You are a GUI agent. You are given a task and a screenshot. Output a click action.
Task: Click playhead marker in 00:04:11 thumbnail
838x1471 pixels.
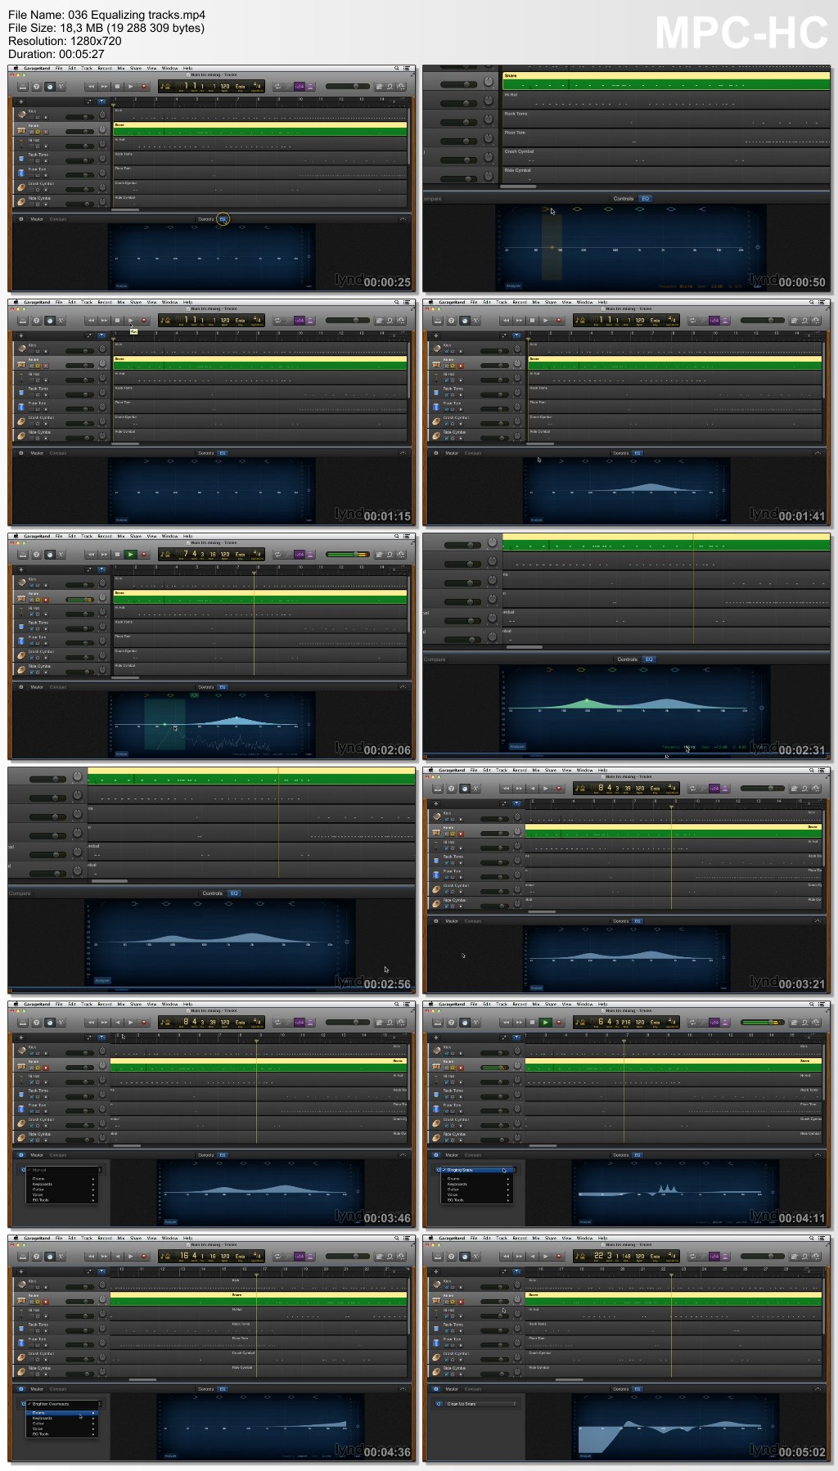pos(624,1041)
